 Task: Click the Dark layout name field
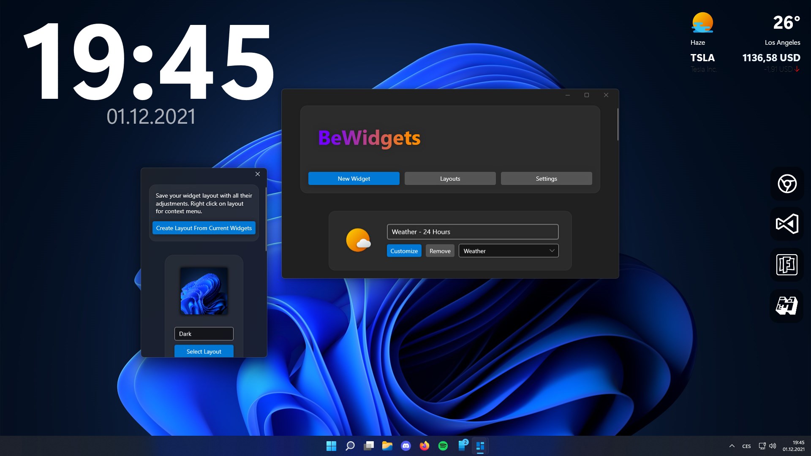pyautogui.click(x=204, y=334)
